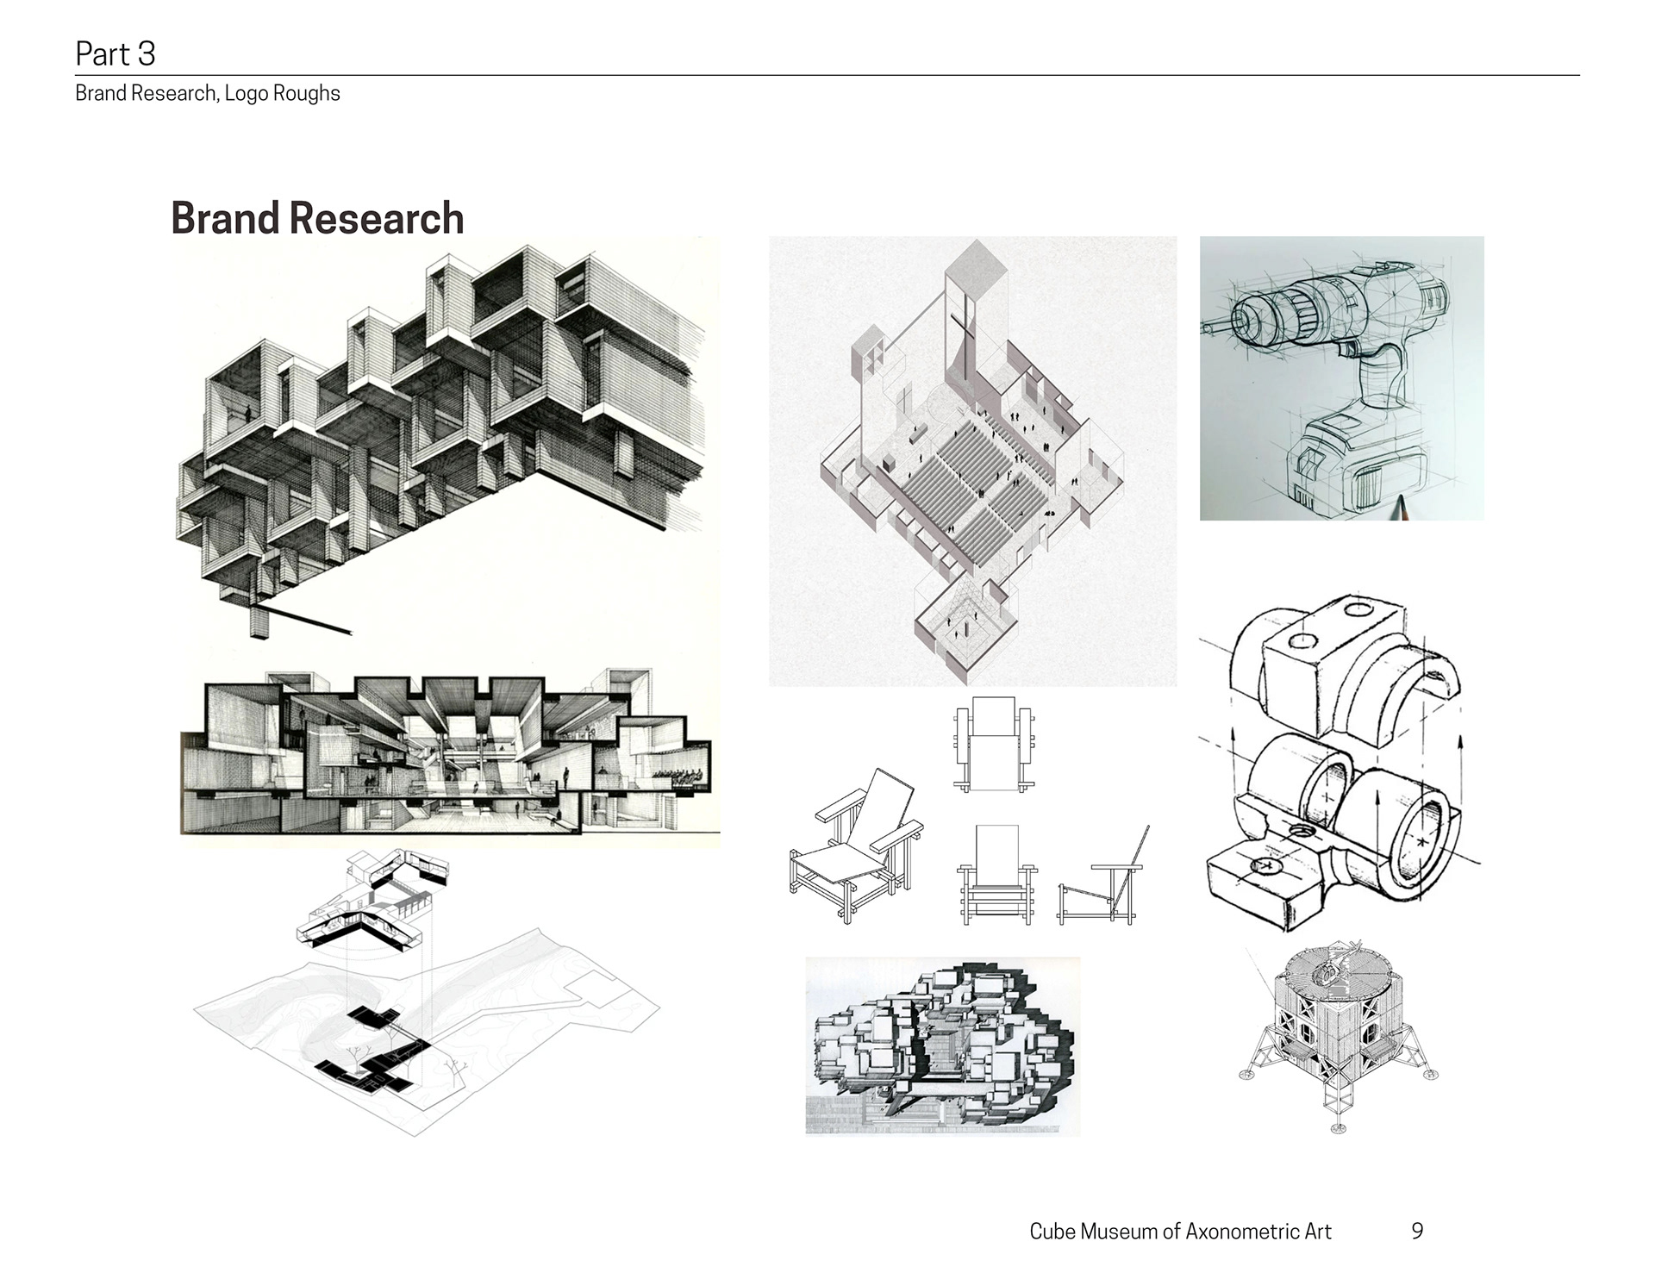Click the chair top view drawing
Screen dimensions: 1655x1279
(993, 745)
